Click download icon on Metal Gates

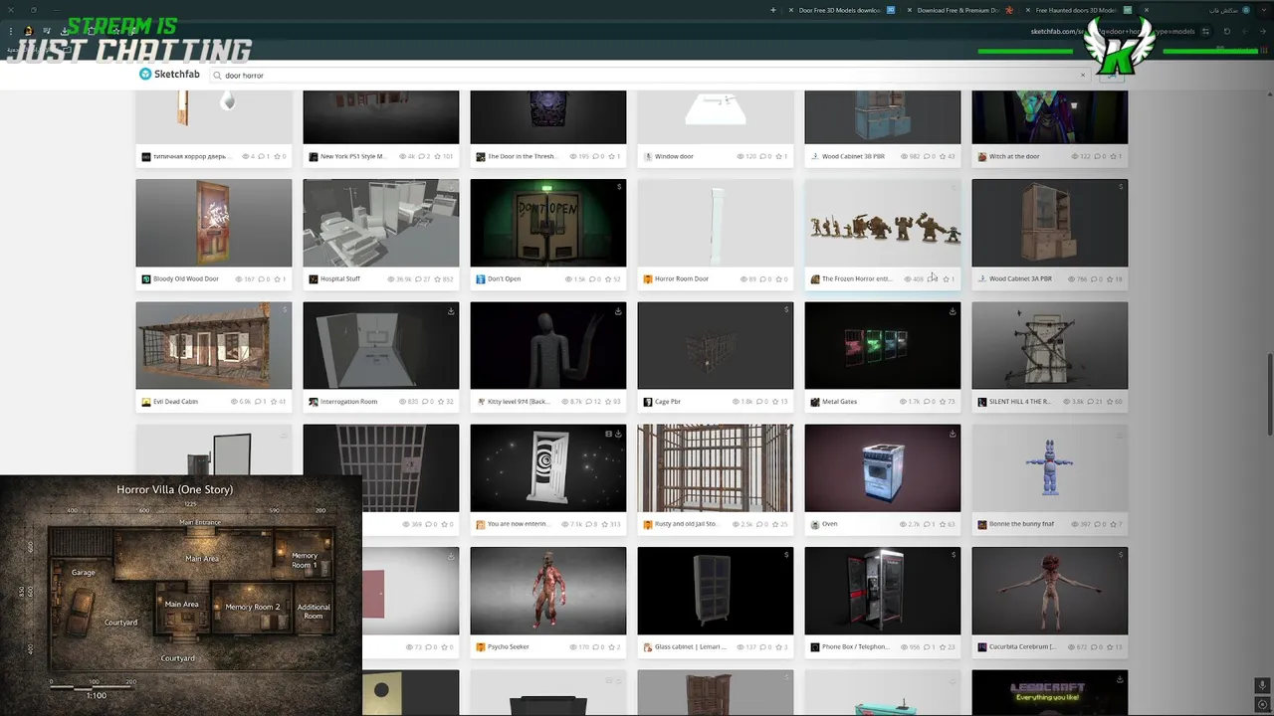point(953,311)
